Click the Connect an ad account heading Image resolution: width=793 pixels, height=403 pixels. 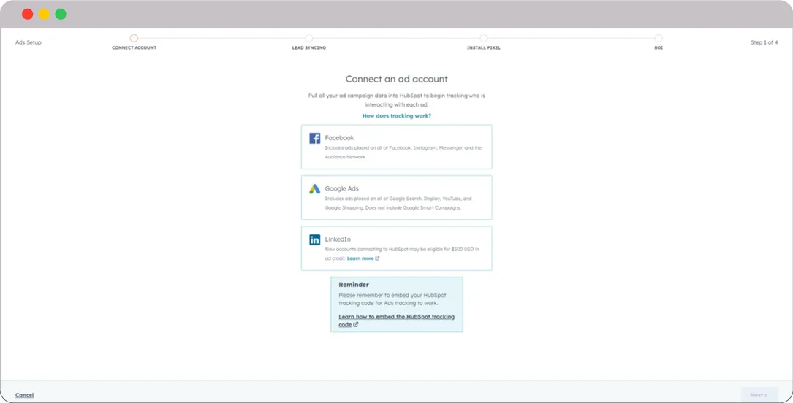396,79
